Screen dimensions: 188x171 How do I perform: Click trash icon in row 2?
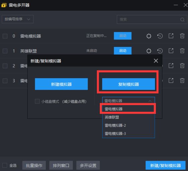pos(182,66)
